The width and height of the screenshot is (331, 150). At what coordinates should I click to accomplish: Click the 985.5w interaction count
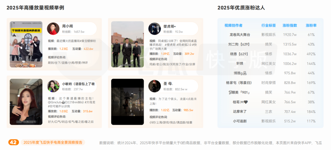(x=188, y=110)
